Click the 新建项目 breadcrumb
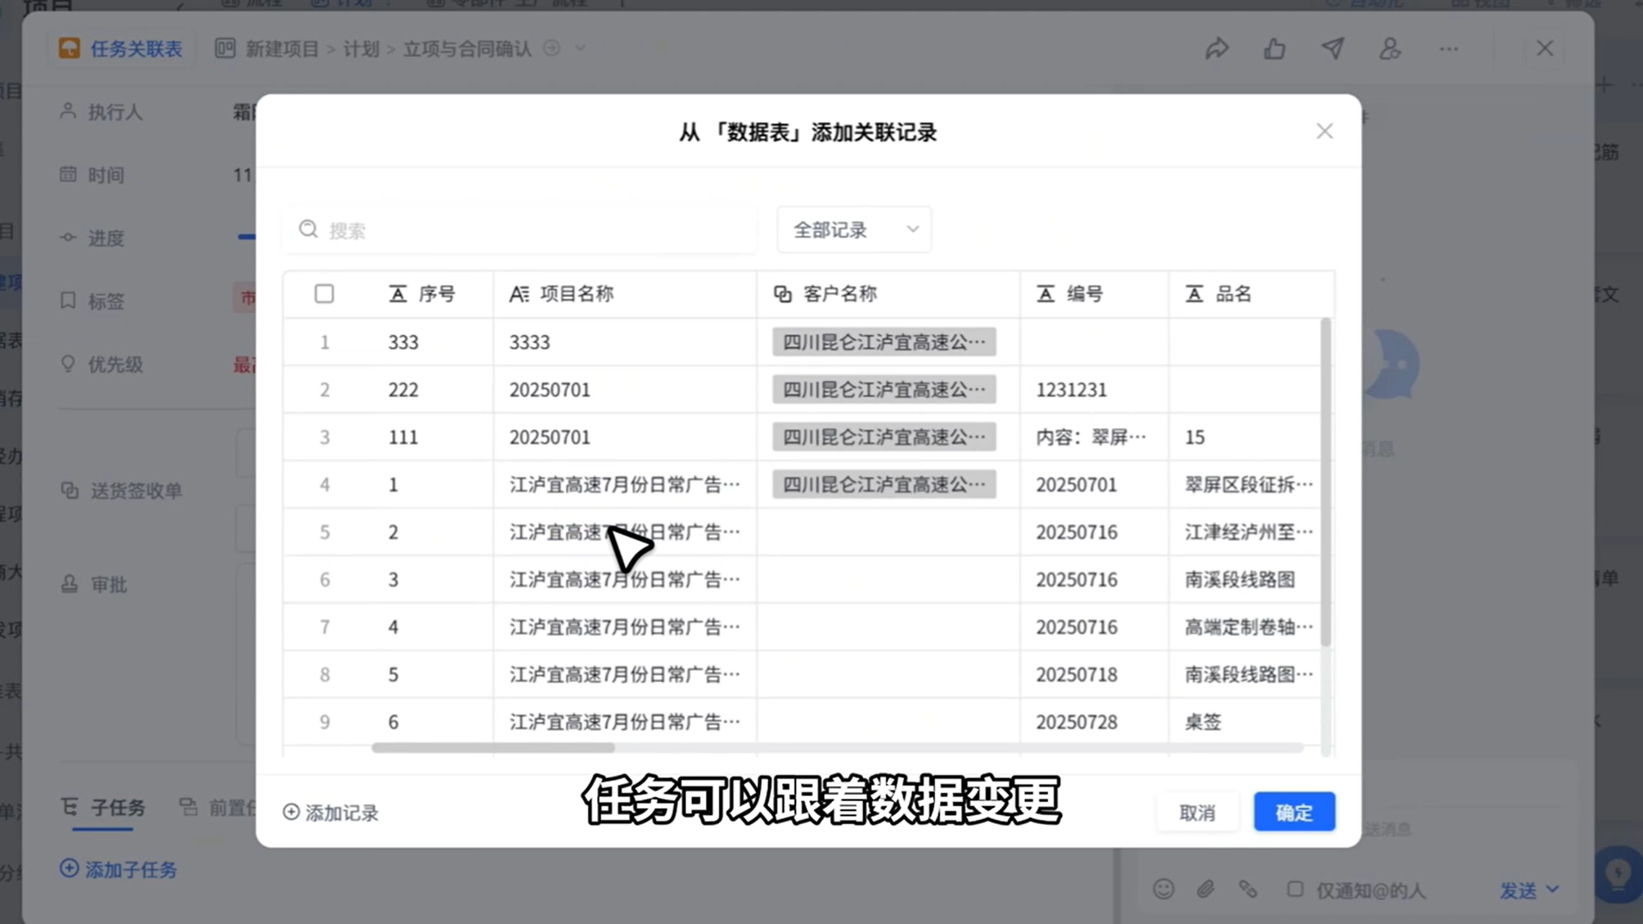The width and height of the screenshot is (1643, 924). click(283, 49)
